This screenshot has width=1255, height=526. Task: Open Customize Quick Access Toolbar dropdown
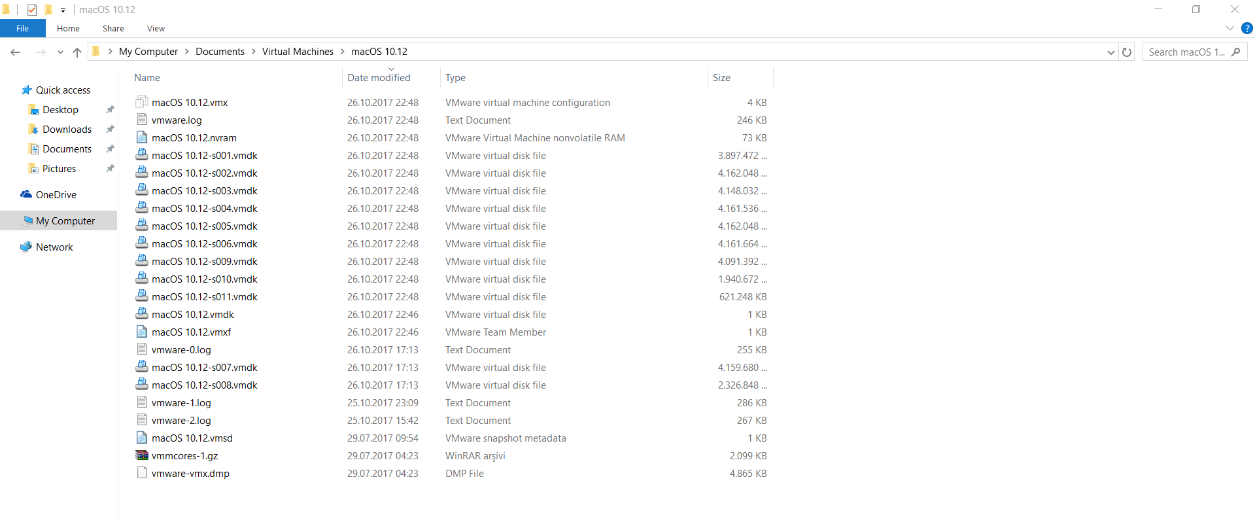[63, 10]
